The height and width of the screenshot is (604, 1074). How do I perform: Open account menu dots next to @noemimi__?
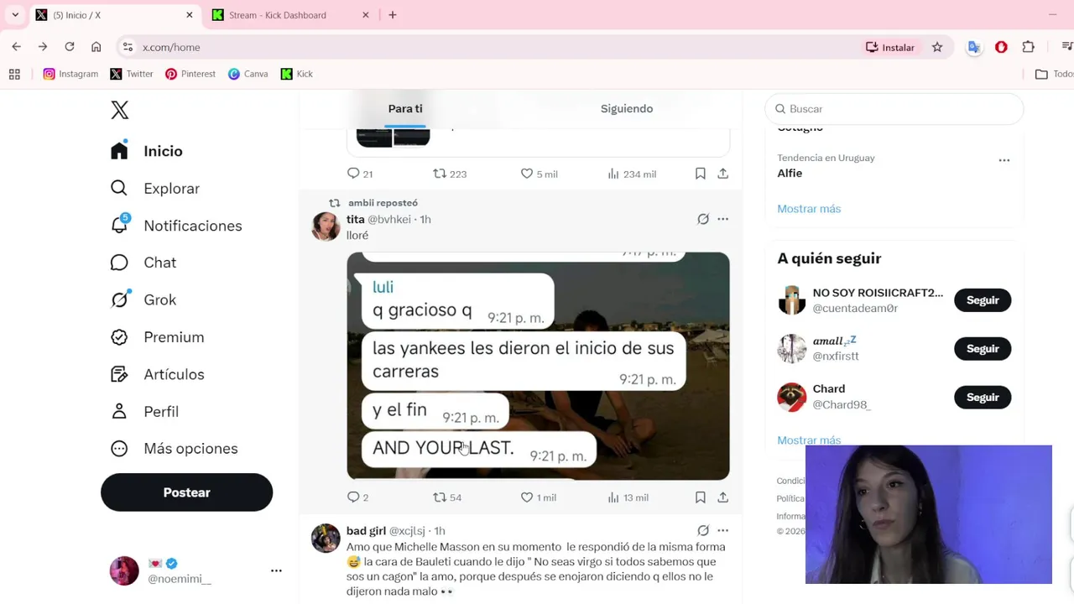click(x=276, y=570)
